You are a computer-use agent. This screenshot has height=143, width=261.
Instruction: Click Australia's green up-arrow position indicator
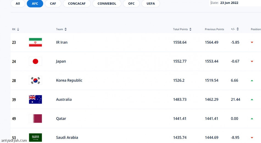tap(252, 100)
